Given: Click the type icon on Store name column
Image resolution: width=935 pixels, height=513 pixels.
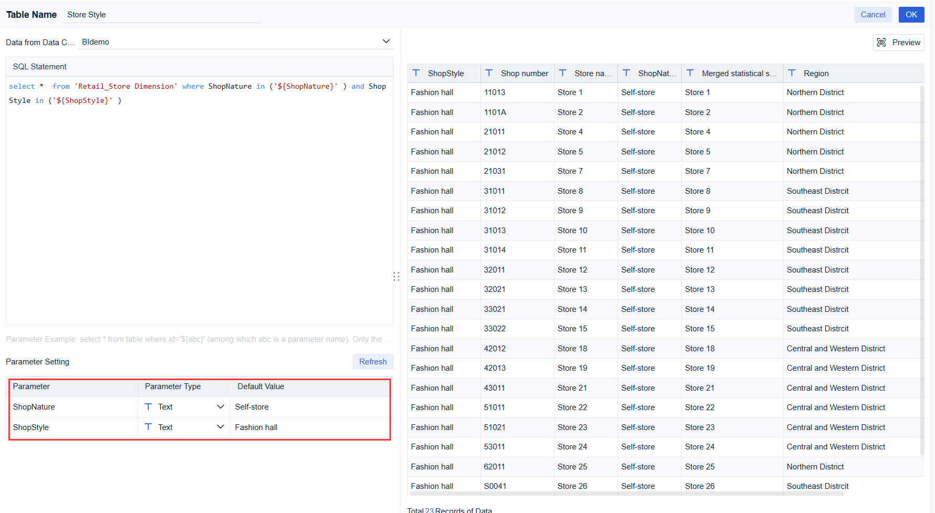Looking at the screenshot, I should (562, 73).
